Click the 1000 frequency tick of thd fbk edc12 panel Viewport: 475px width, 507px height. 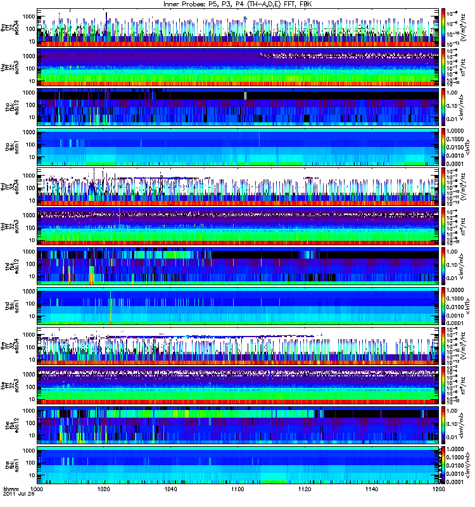point(28,252)
